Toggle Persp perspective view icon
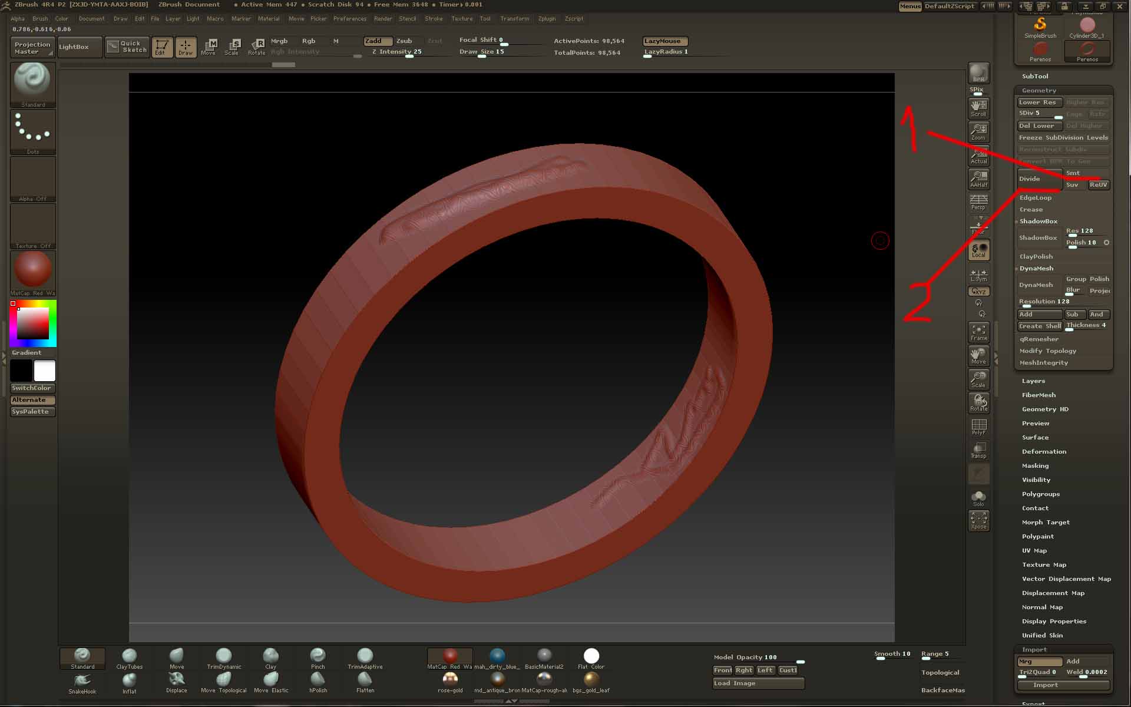 coord(978,202)
